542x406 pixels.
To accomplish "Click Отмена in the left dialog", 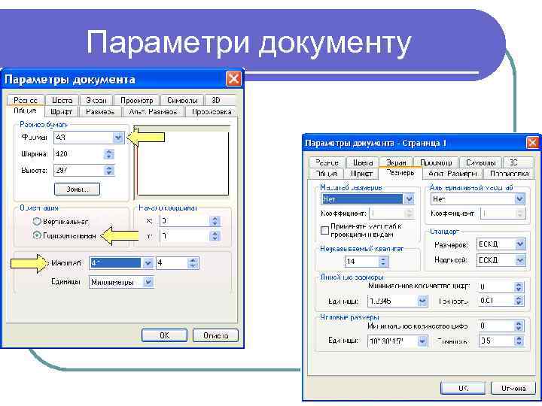I will [x=215, y=335].
